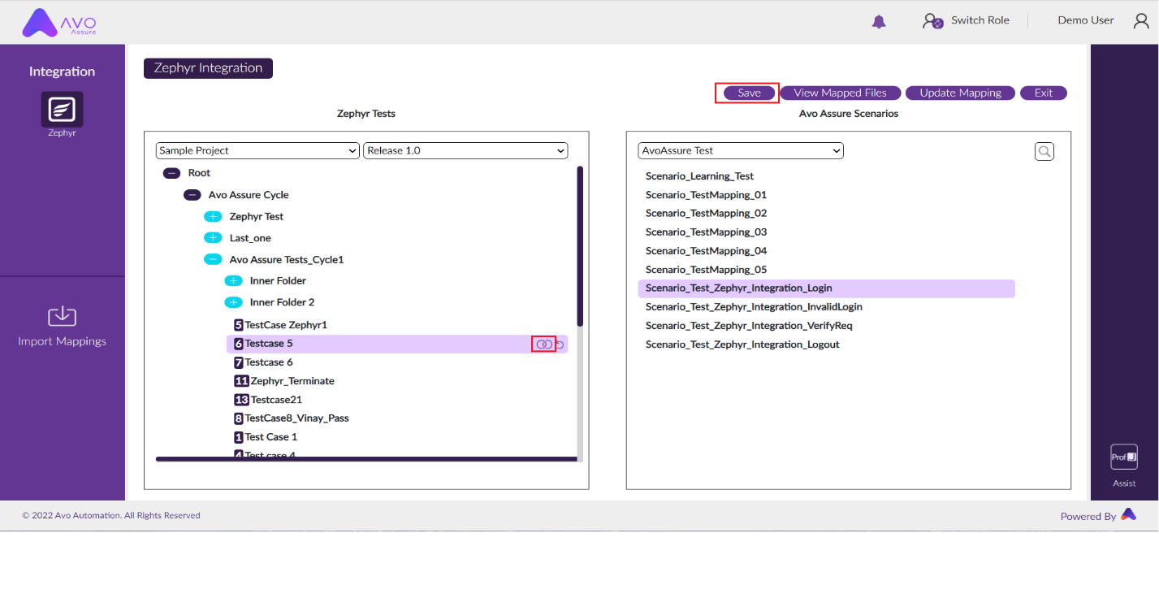Collapse the Avo Assure Cycle node
This screenshot has width=1159, height=598.
click(192, 195)
